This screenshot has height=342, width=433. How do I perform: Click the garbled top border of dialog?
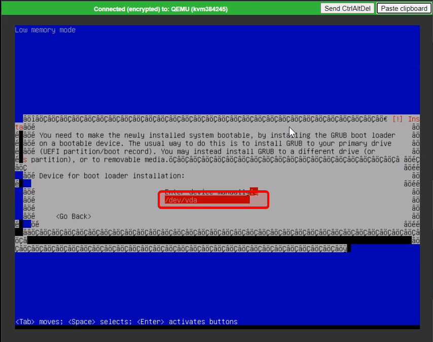click(x=203, y=119)
